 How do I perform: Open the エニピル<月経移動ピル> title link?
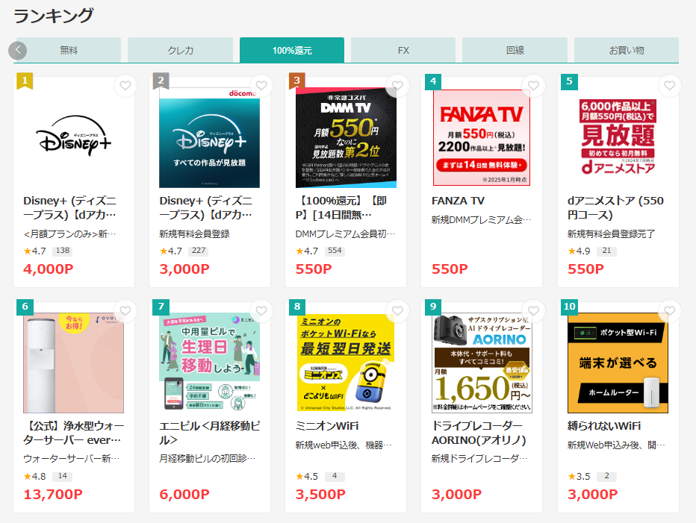click(210, 433)
